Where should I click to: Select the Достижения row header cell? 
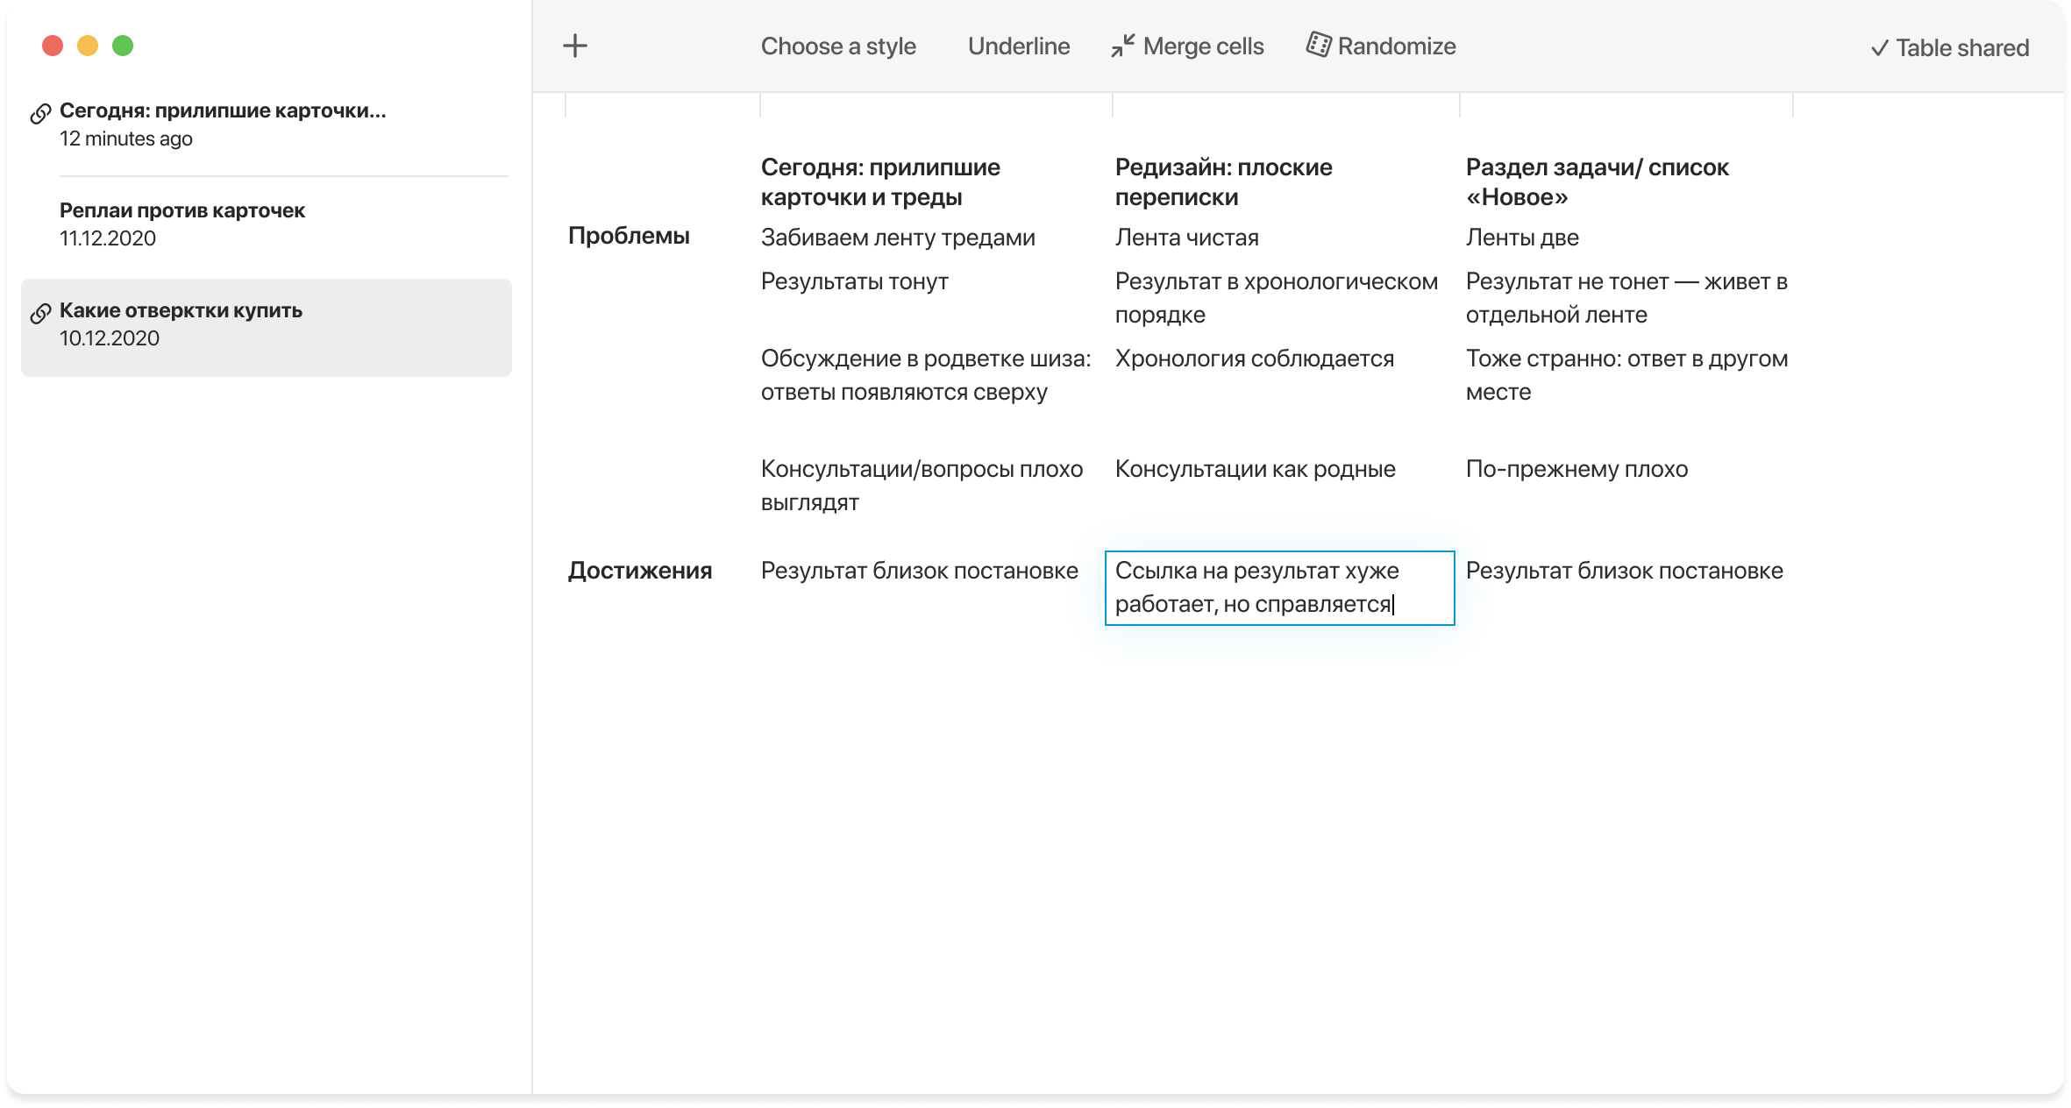(x=639, y=571)
